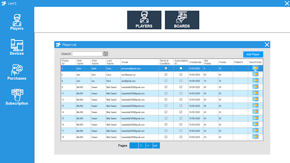Send email to player ID 18
Viewport: 290px width, 163px height.
click(255, 137)
